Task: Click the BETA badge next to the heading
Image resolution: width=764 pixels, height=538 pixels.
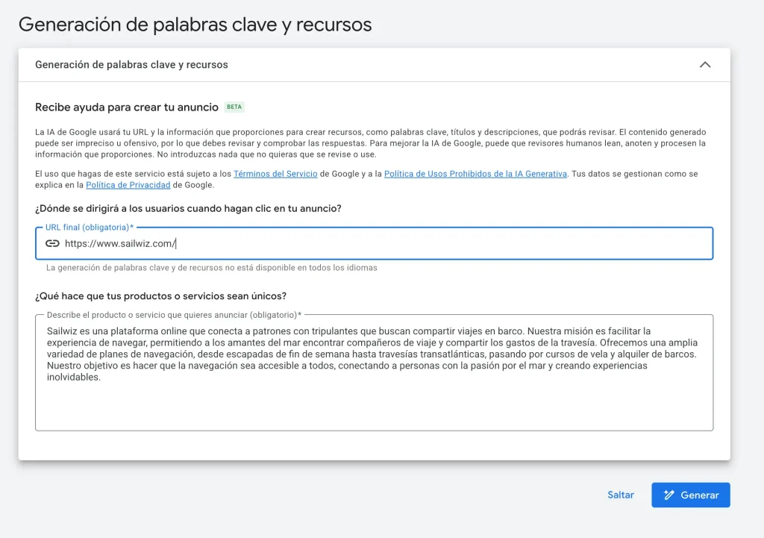Action: tap(234, 107)
